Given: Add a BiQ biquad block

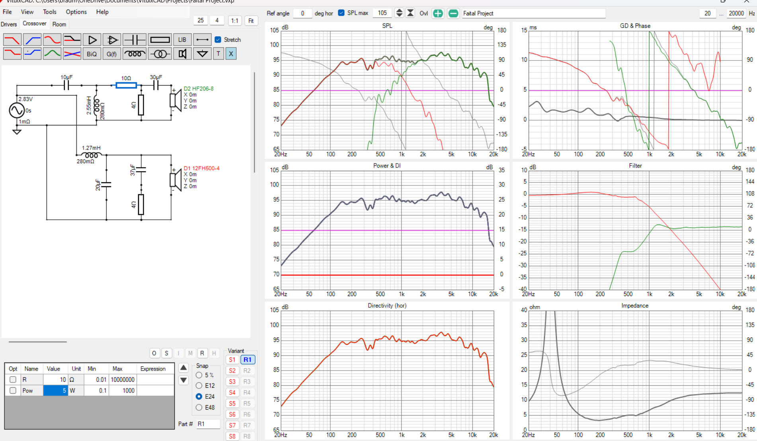Looking at the screenshot, I should [x=92, y=53].
